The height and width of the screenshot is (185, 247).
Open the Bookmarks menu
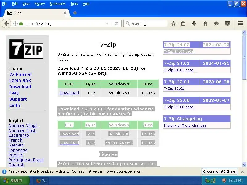(57, 4)
